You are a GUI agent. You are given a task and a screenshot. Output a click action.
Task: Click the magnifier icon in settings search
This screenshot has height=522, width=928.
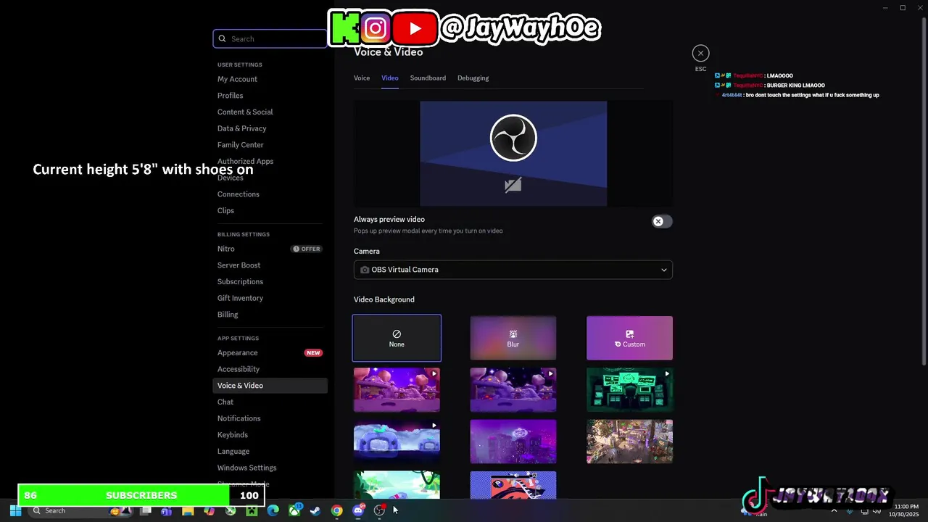point(223,38)
